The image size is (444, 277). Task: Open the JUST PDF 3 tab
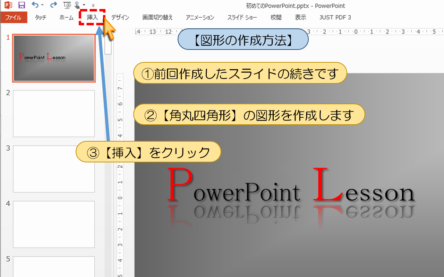point(335,17)
